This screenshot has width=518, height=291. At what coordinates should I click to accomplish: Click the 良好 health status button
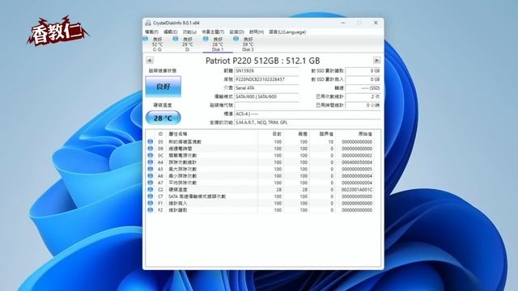163,86
